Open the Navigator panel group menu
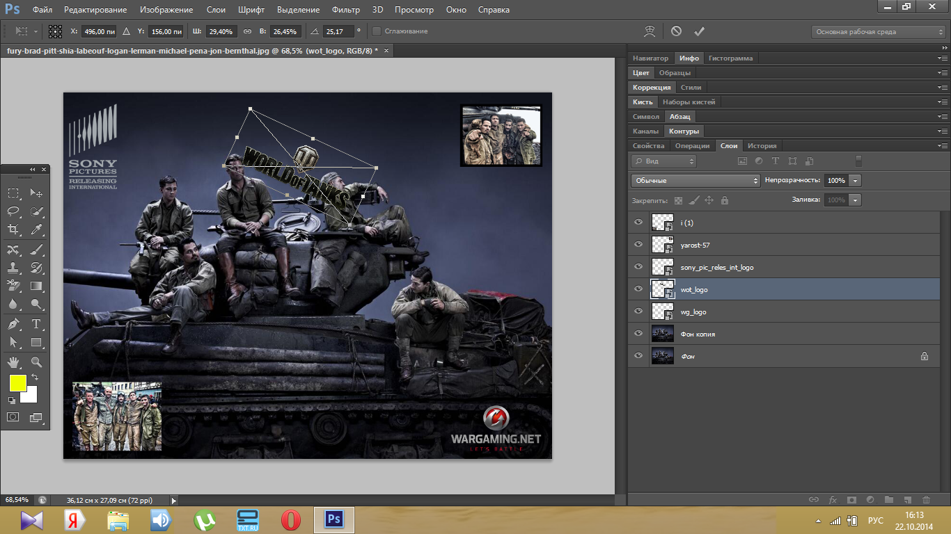This screenshot has width=951, height=534. tap(943, 58)
